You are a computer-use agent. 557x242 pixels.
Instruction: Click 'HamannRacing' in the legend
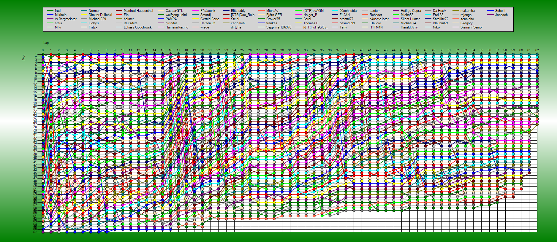point(177,27)
